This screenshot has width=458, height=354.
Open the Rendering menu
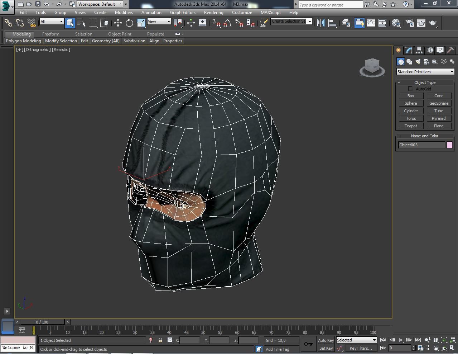coord(213,12)
